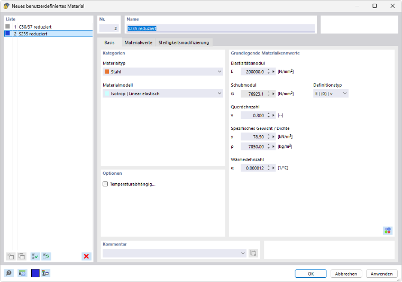Toggle the Temperaturabhängig checkbox
The width and height of the screenshot is (402, 282).
tap(105, 184)
